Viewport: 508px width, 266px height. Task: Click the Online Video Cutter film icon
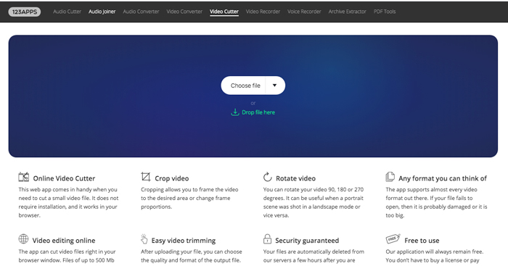tap(24, 177)
